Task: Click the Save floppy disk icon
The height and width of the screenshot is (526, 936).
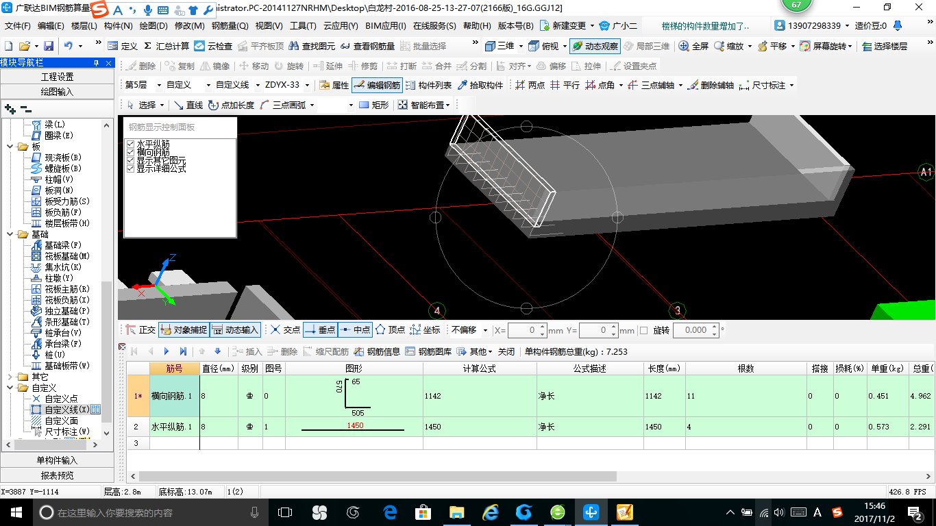Action: click(x=49, y=46)
